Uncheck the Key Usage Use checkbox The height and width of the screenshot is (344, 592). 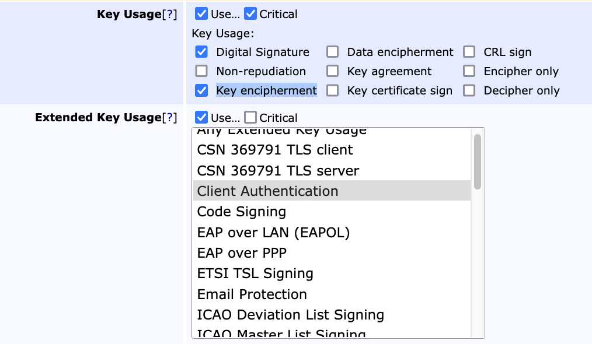[201, 13]
